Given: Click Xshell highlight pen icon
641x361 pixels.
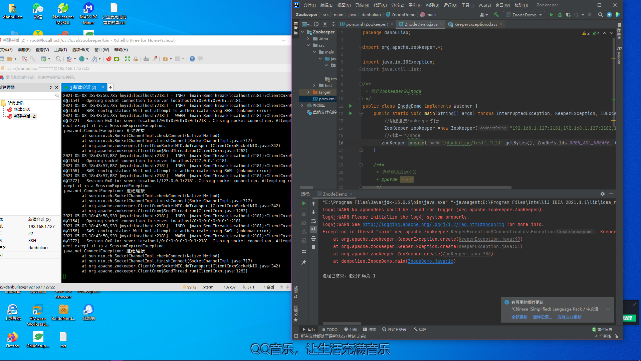Looking at the screenshot, I should (x=155, y=59).
